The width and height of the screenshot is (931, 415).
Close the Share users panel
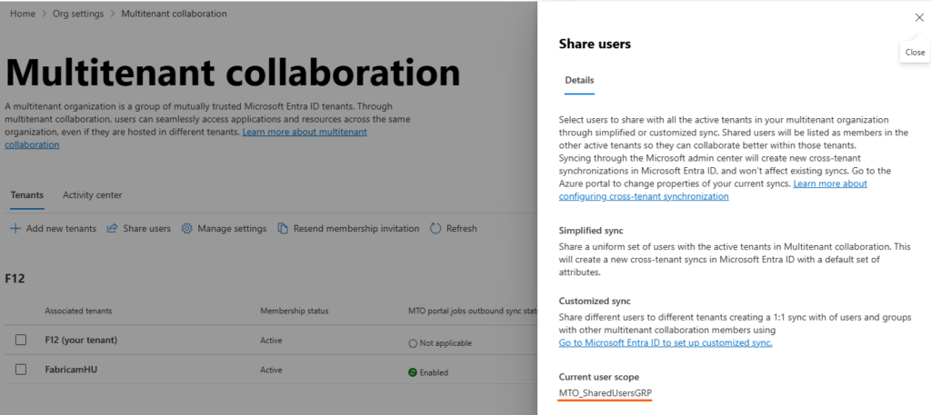pos(918,17)
